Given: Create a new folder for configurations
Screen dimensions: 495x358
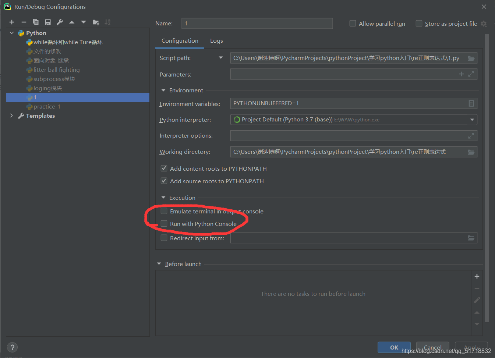Looking at the screenshot, I should (96, 22).
